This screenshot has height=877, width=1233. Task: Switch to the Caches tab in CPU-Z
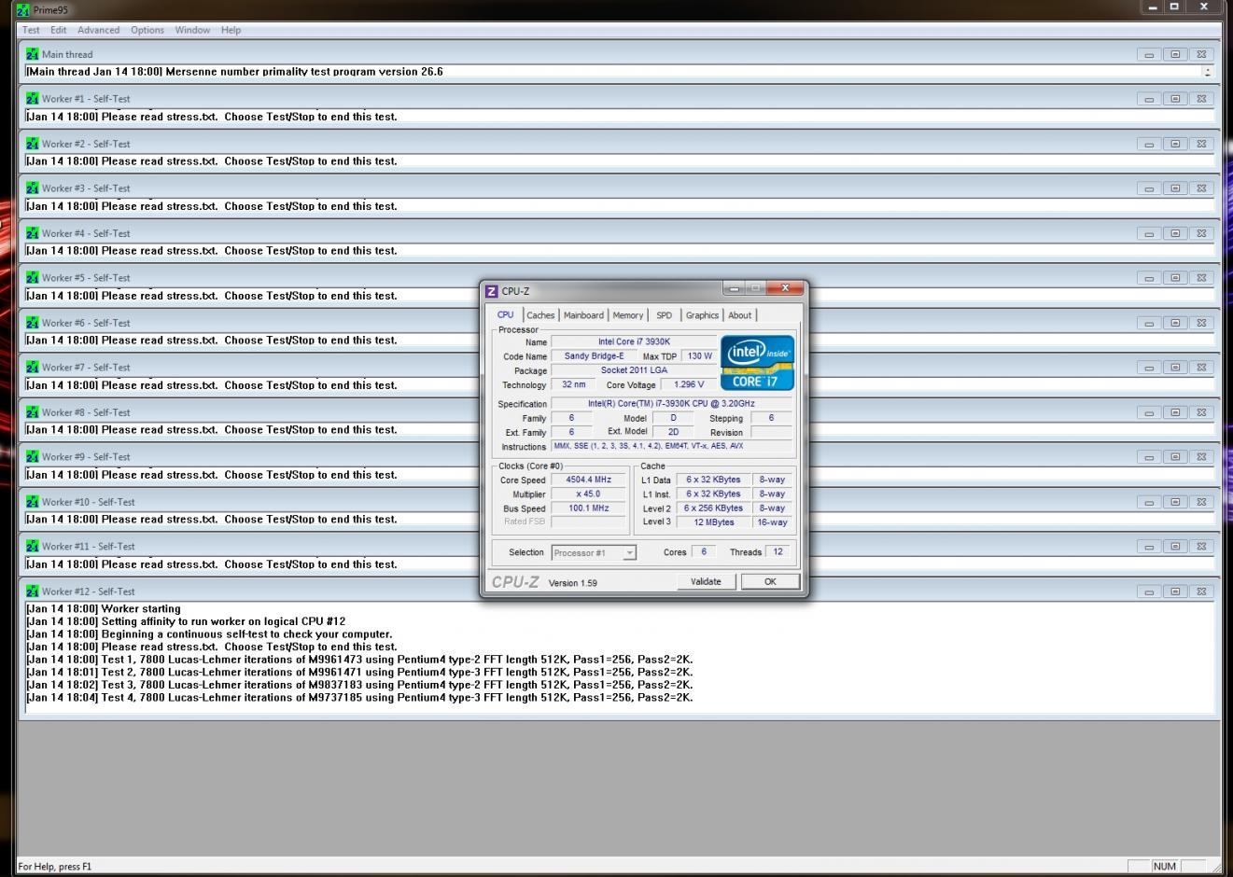coord(540,315)
